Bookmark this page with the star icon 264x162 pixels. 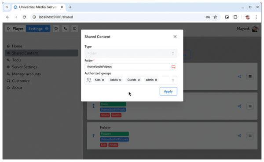point(215,17)
